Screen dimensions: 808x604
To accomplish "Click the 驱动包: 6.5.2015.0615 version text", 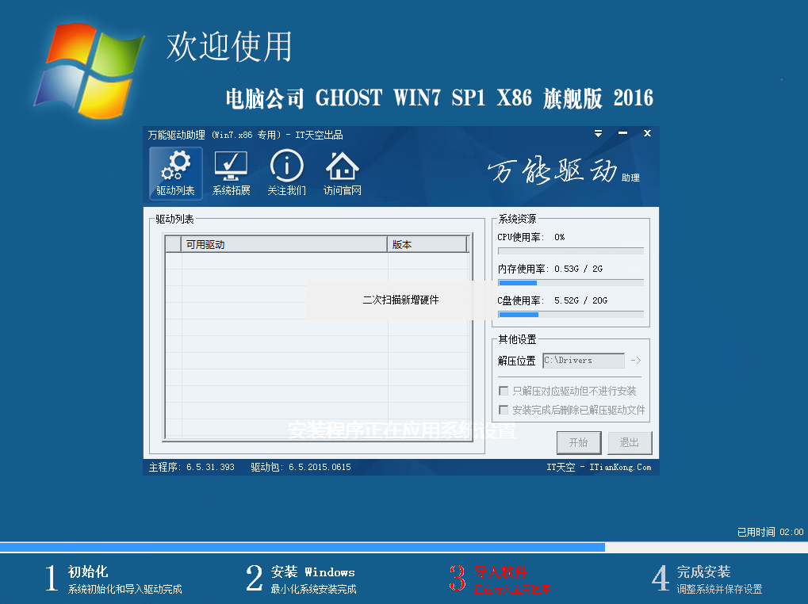I will point(301,467).
